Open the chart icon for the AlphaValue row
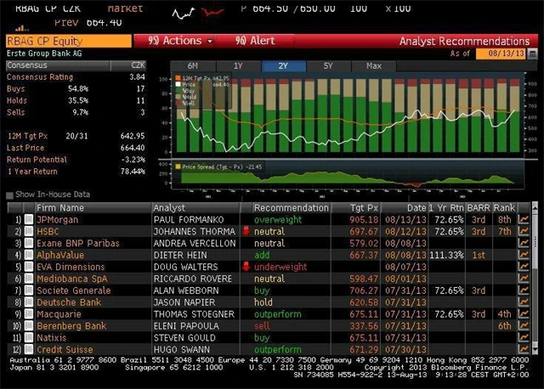Screen dimensions: 544x389 [524, 255]
